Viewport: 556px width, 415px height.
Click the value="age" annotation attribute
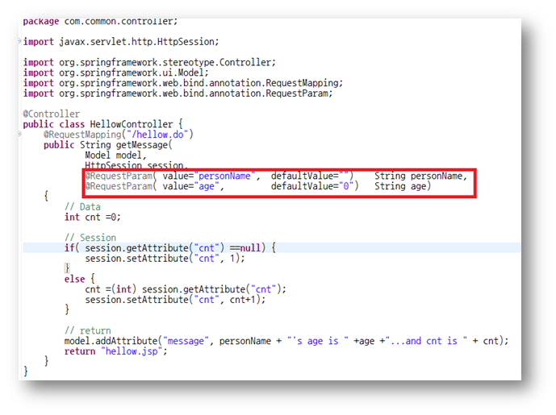coord(193,186)
